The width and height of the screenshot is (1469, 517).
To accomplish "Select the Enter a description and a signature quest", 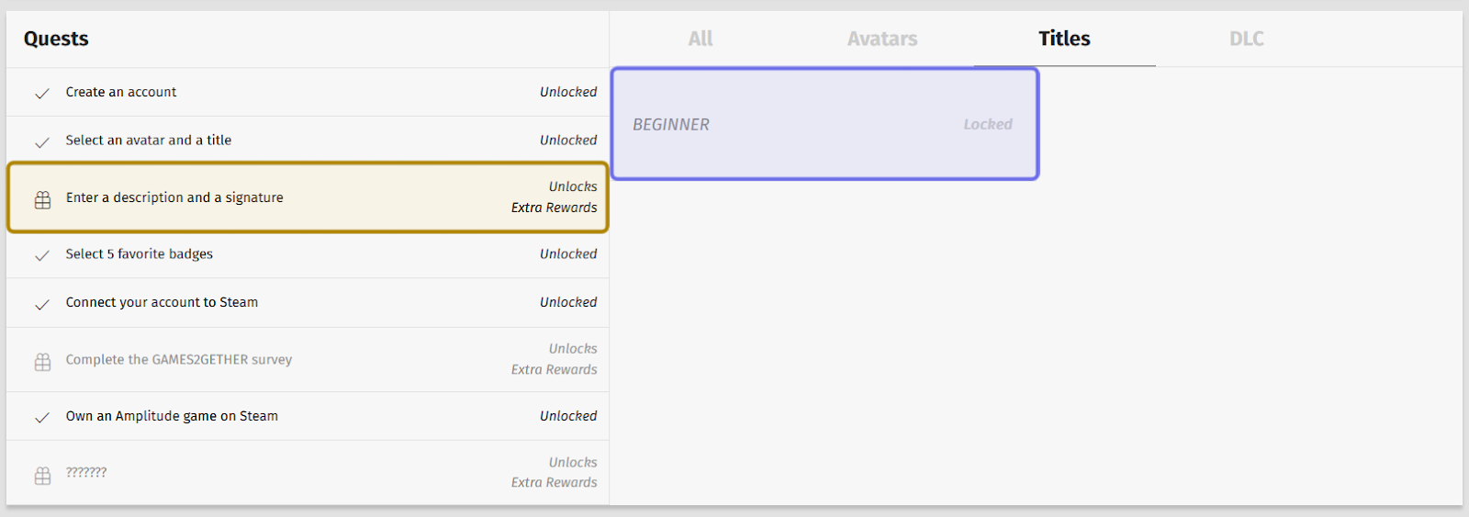I will click(308, 197).
